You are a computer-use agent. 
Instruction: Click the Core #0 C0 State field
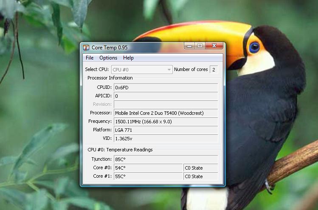(x=200, y=168)
